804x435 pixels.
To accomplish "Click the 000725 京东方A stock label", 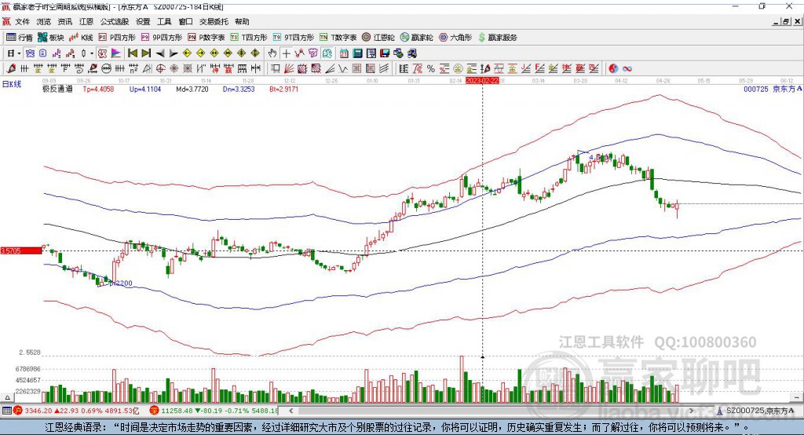I will point(773,89).
